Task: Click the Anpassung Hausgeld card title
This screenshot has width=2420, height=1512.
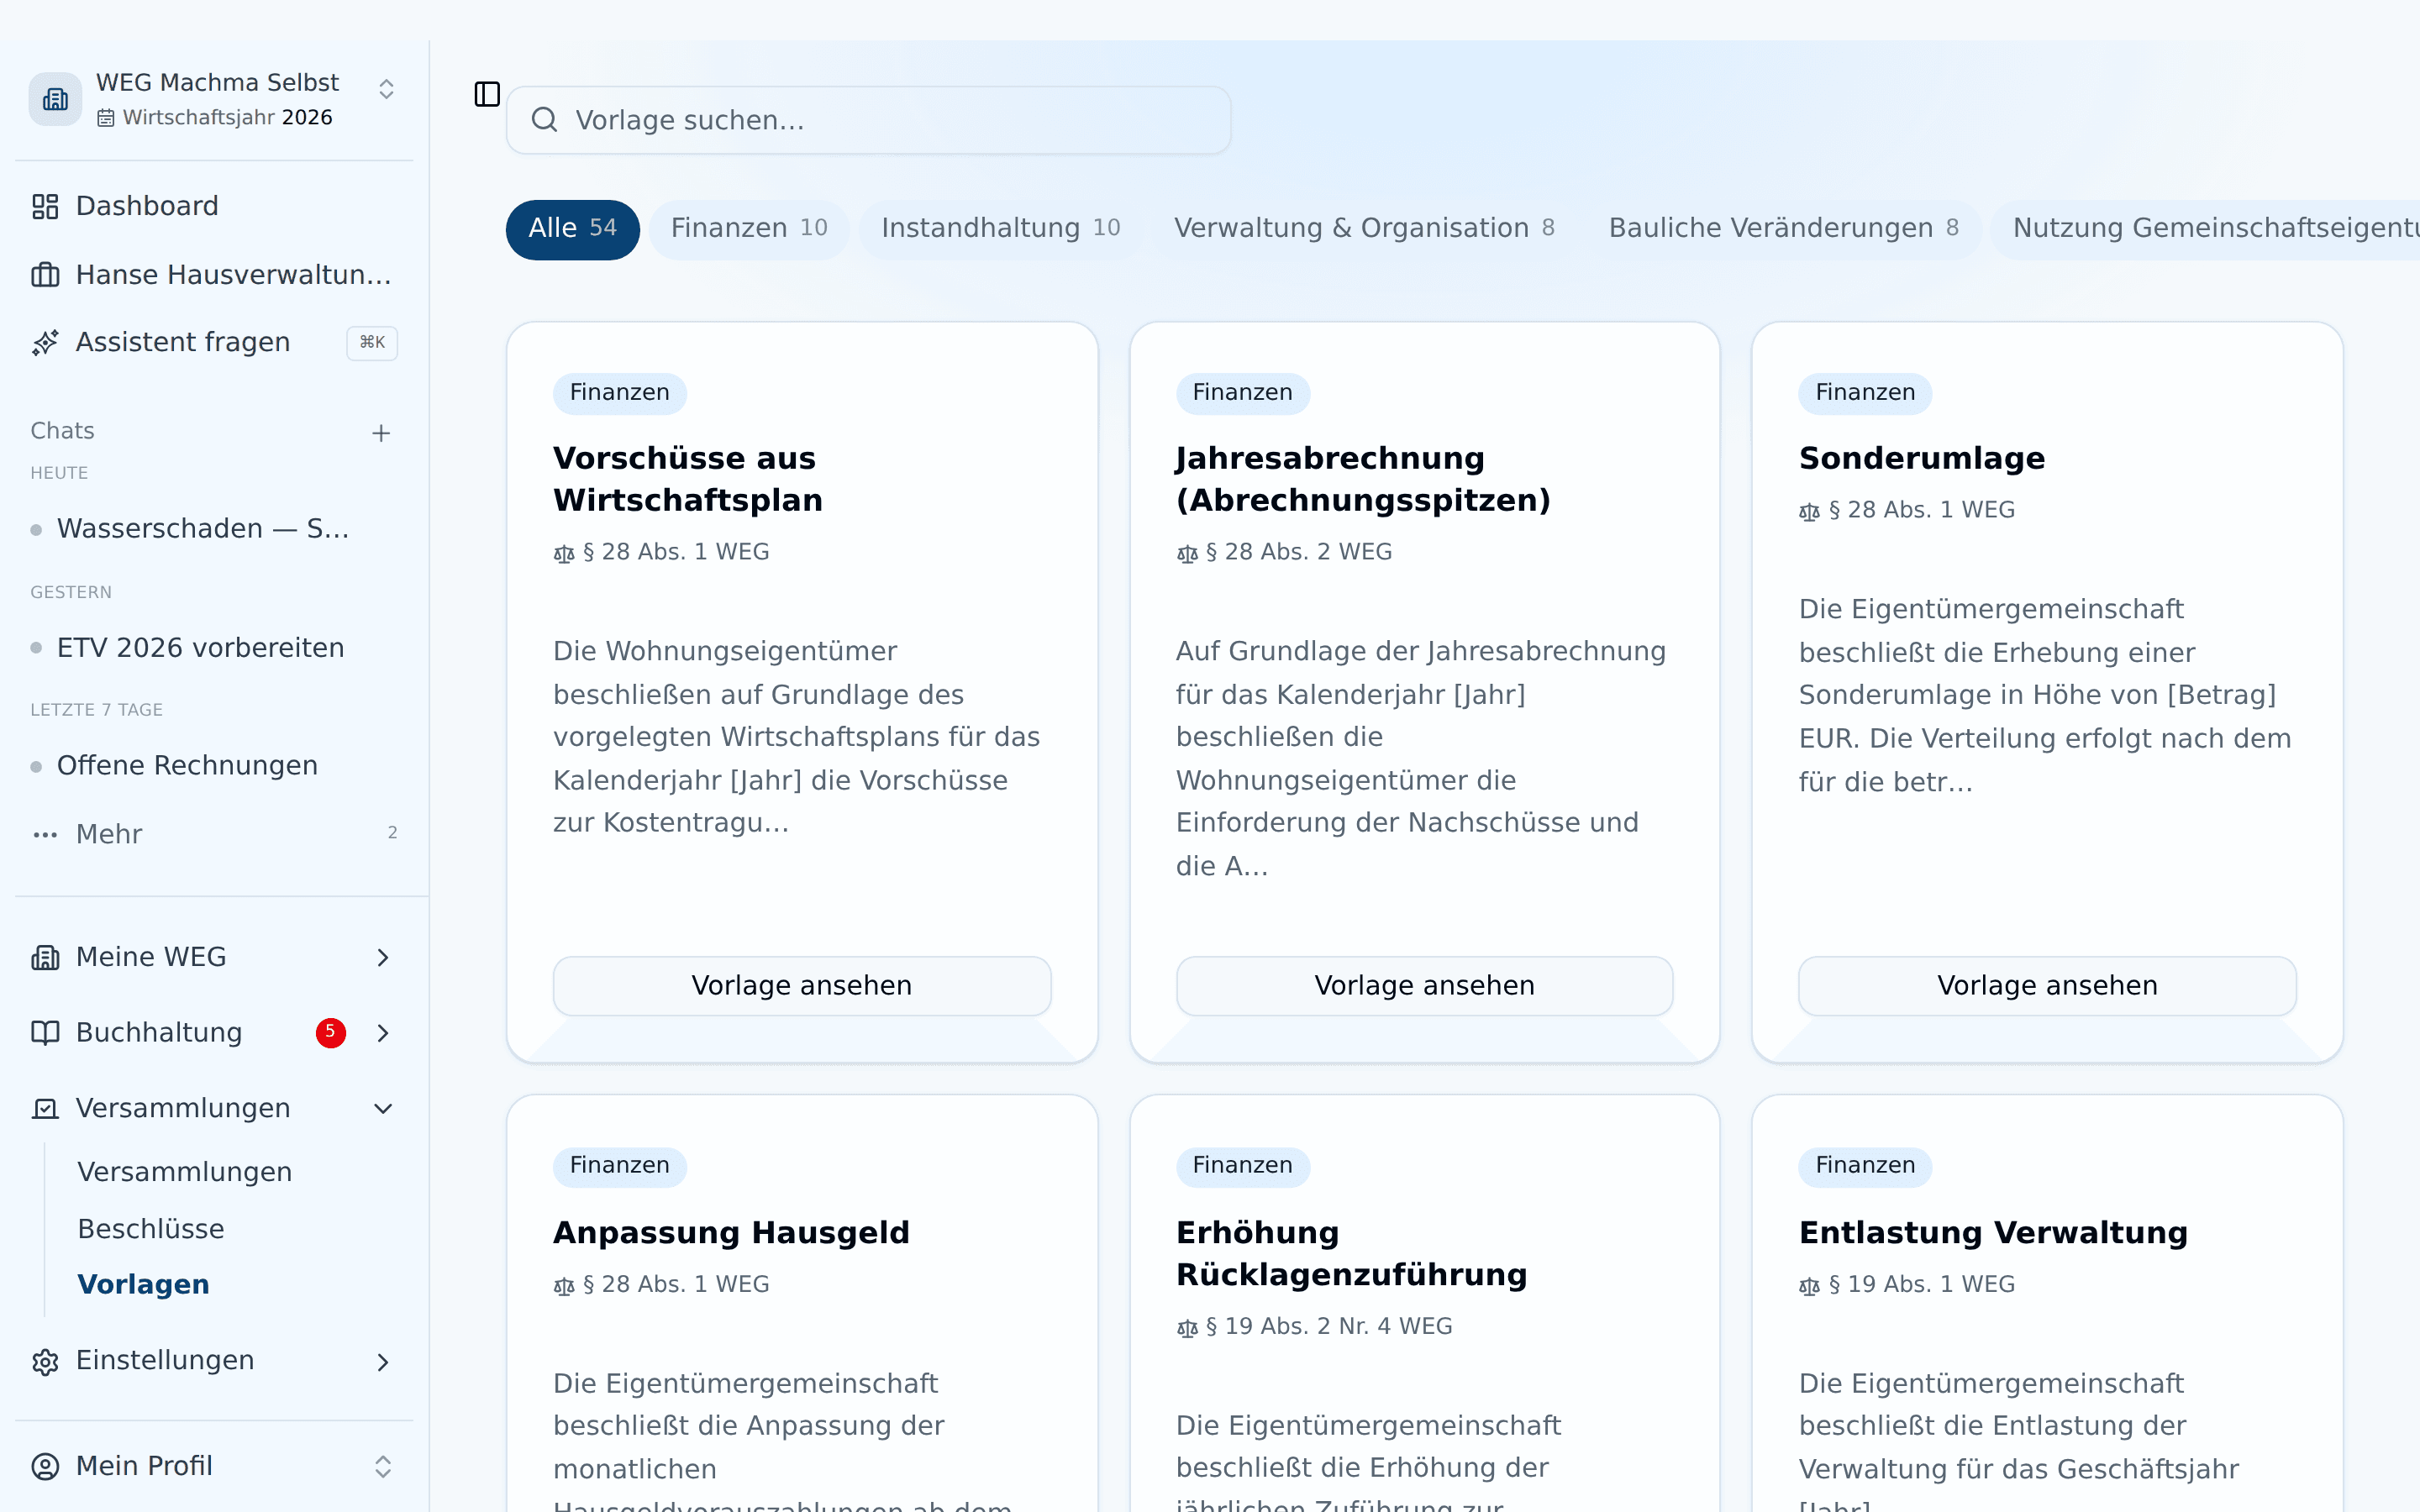Action: (x=731, y=1233)
